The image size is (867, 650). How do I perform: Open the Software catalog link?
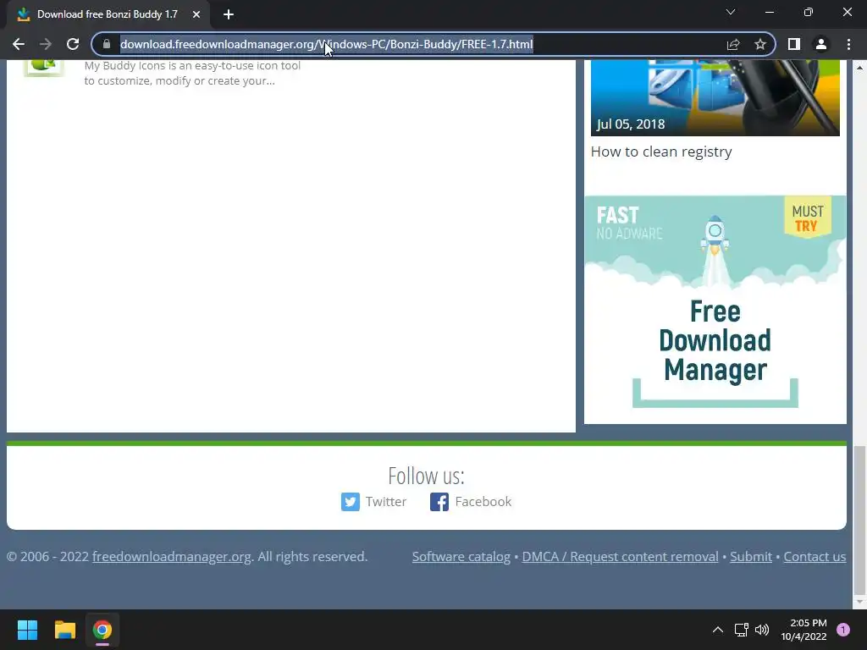(461, 557)
